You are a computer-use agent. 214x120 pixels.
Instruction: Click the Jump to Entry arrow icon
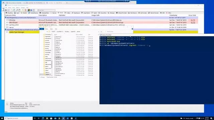pos(23,10)
